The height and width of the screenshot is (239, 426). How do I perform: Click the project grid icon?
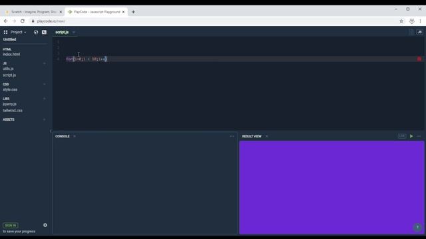[x=5, y=32]
